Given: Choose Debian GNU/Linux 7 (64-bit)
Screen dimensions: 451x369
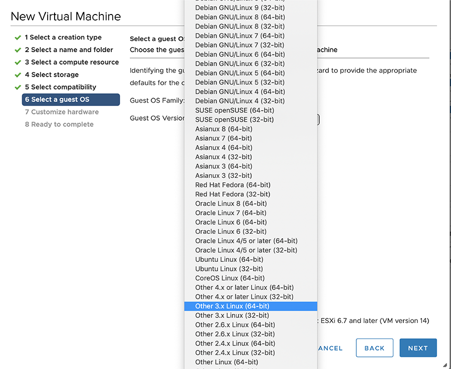Looking at the screenshot, I should click(x=251, y=36).
